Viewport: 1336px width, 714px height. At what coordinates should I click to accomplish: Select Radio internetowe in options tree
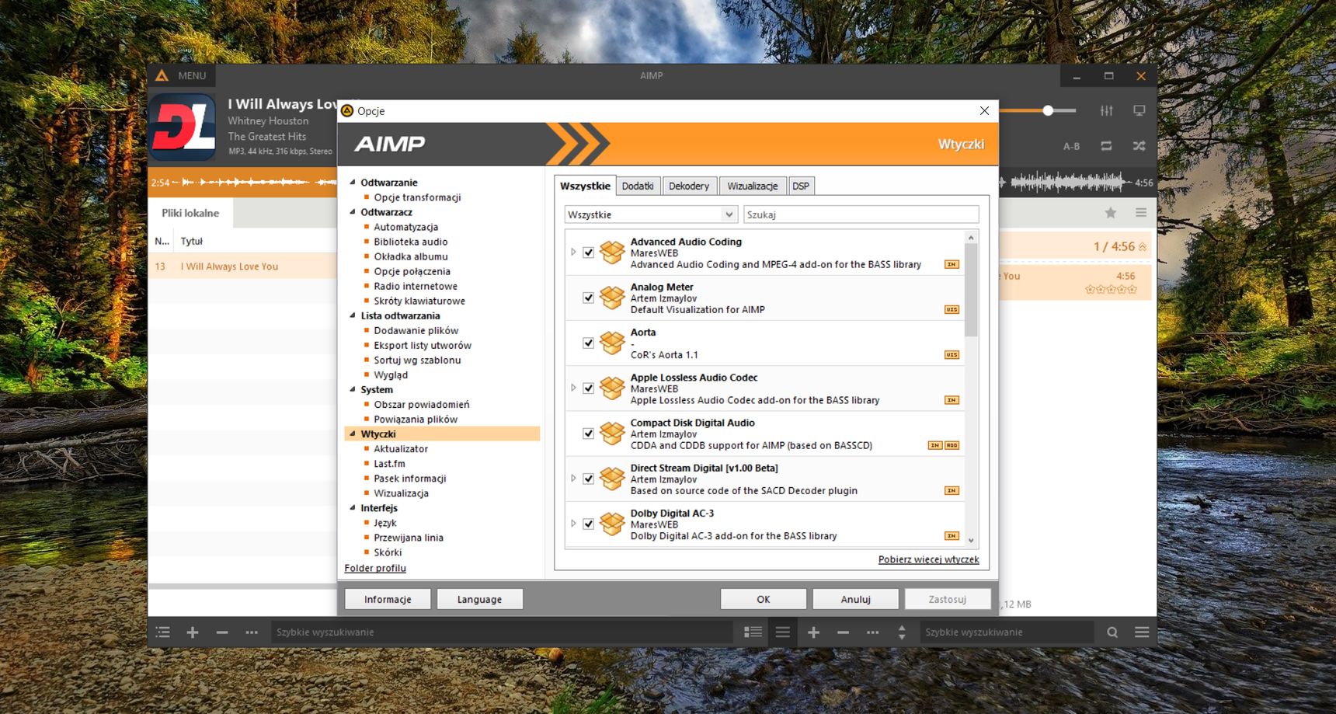tap(416, 286)
